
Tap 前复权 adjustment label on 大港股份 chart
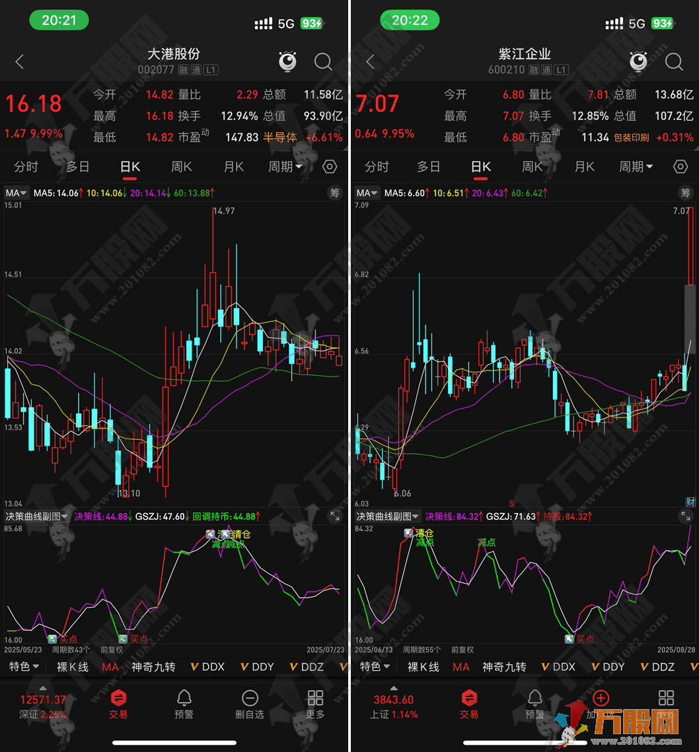(112, 650)
